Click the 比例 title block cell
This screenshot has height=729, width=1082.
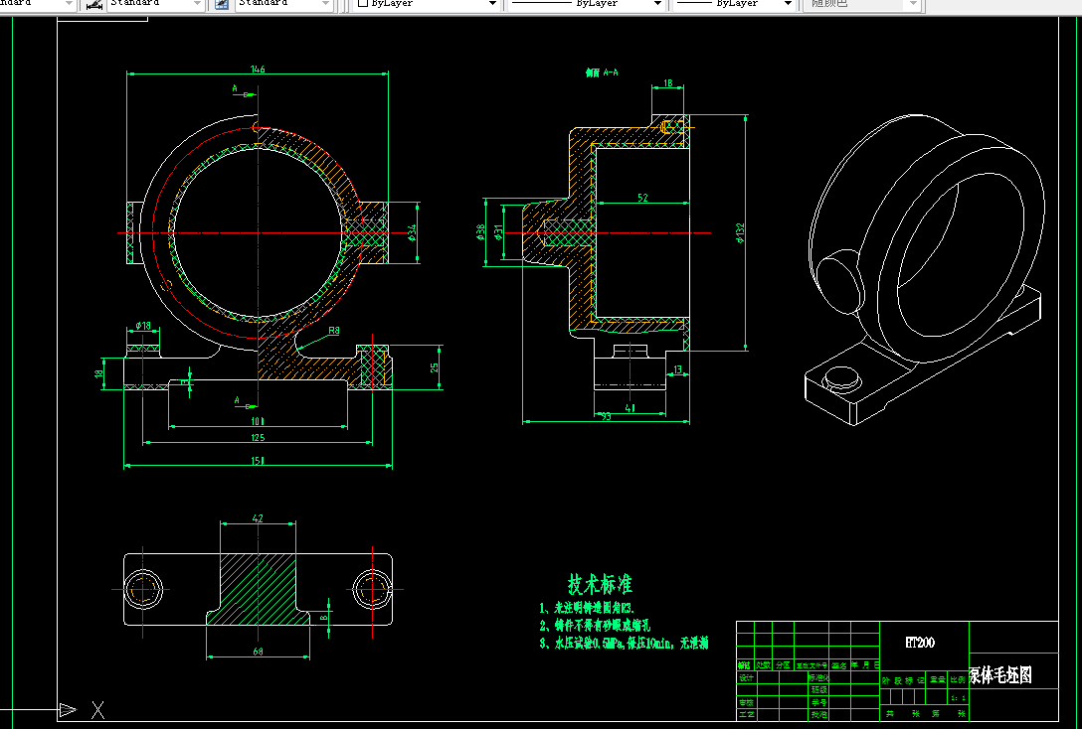[x=959, y=680]
